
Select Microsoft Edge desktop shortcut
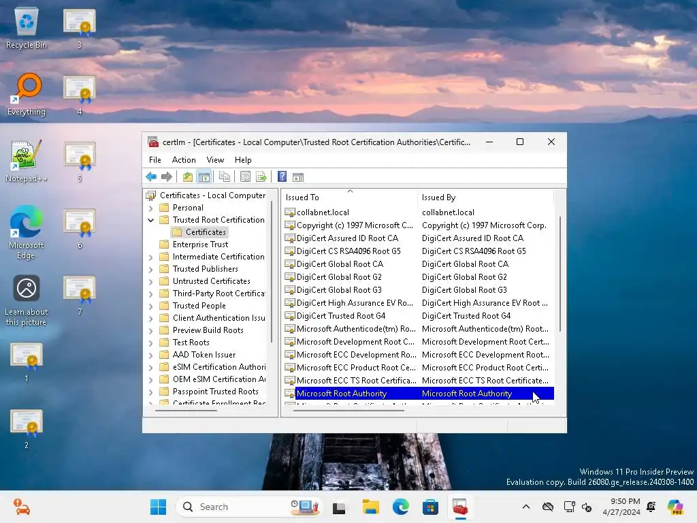click(x=27, y=233)
